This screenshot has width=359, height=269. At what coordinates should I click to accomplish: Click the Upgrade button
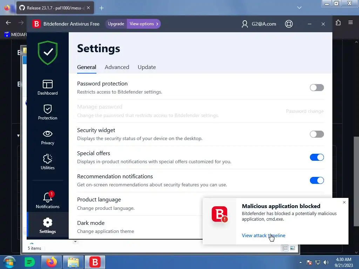(116, 24)
